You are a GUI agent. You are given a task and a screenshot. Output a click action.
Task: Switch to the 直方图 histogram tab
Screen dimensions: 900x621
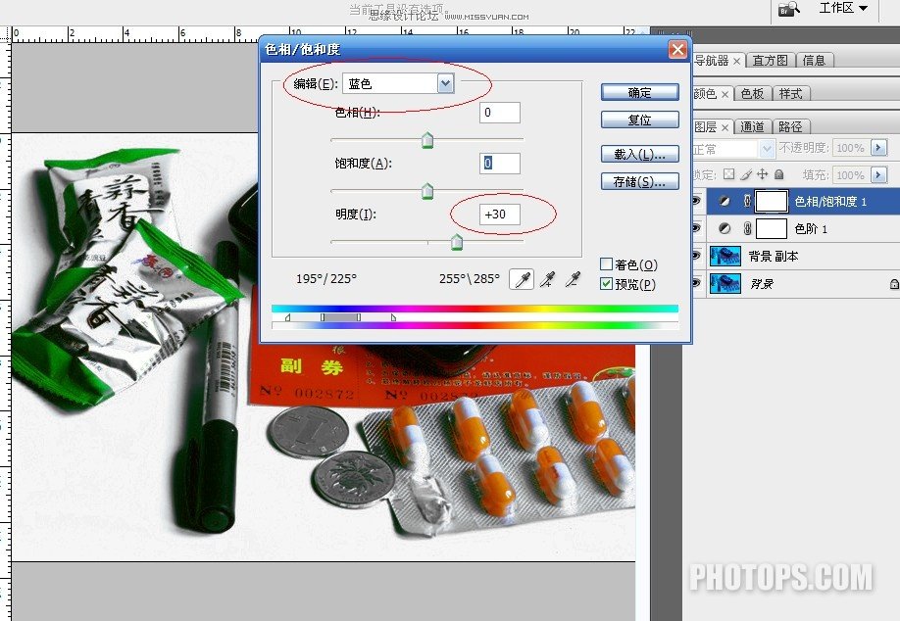point(771,60)
